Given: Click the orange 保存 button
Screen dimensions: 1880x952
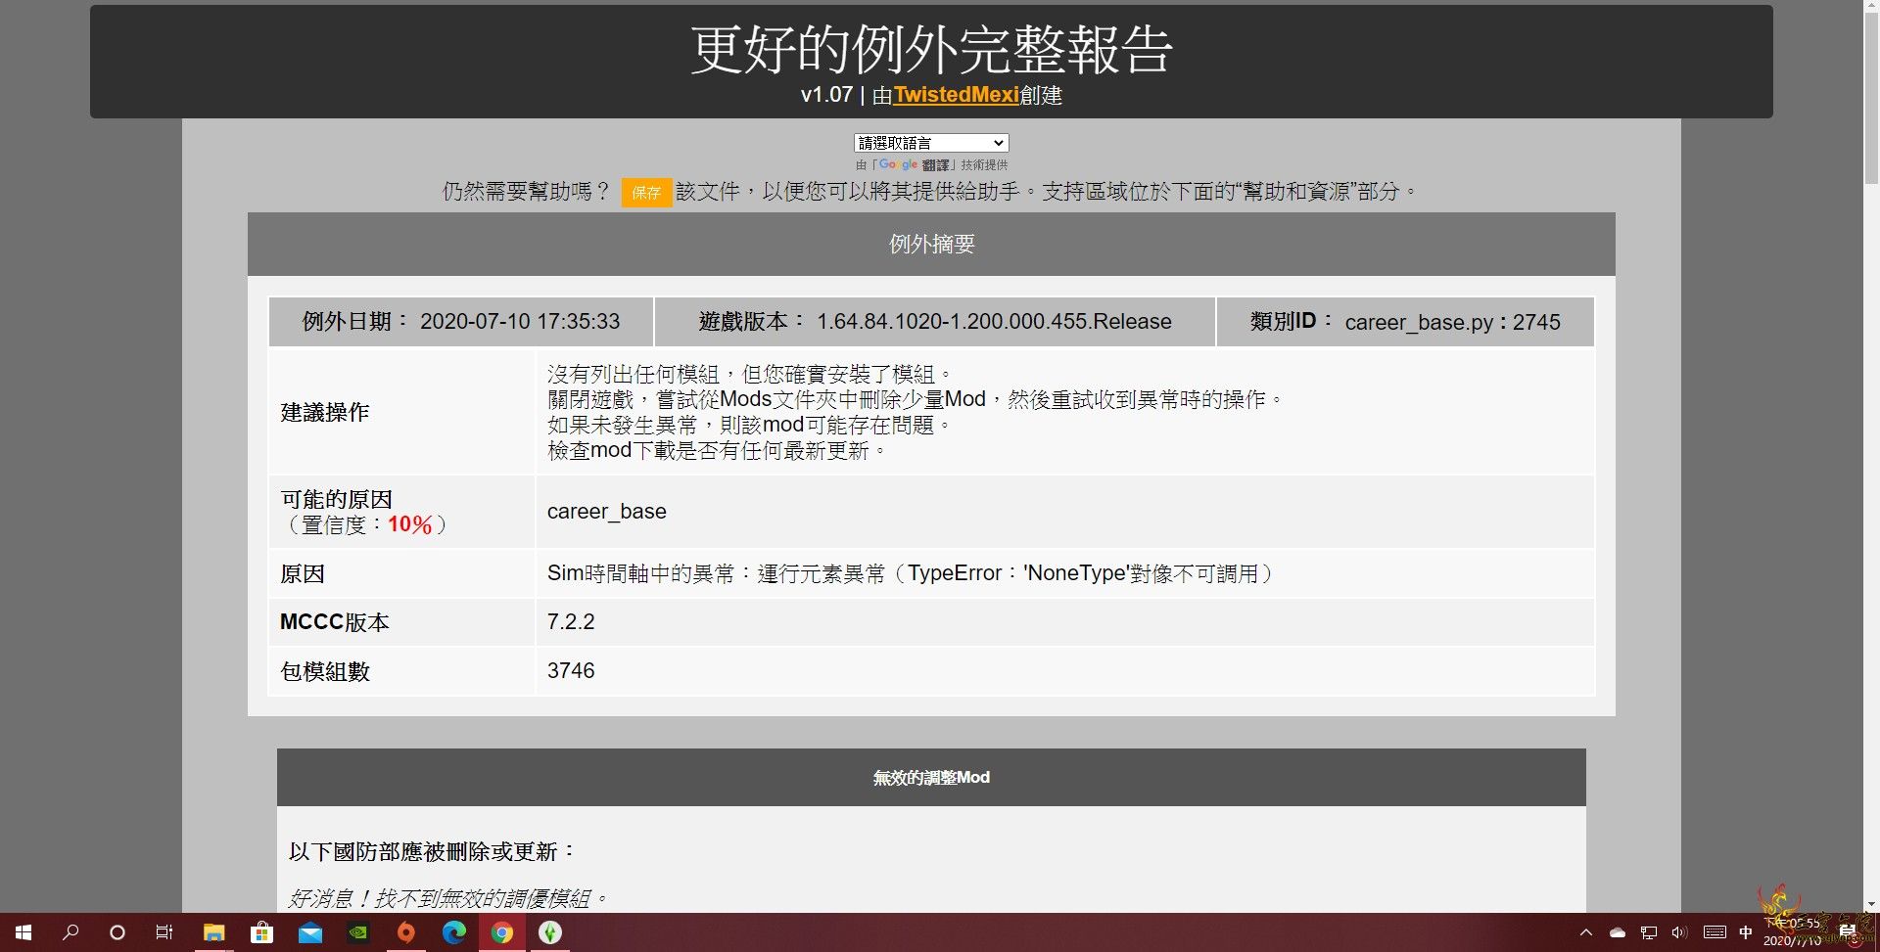Looking at the screenshot, I should tap(646, 192).
